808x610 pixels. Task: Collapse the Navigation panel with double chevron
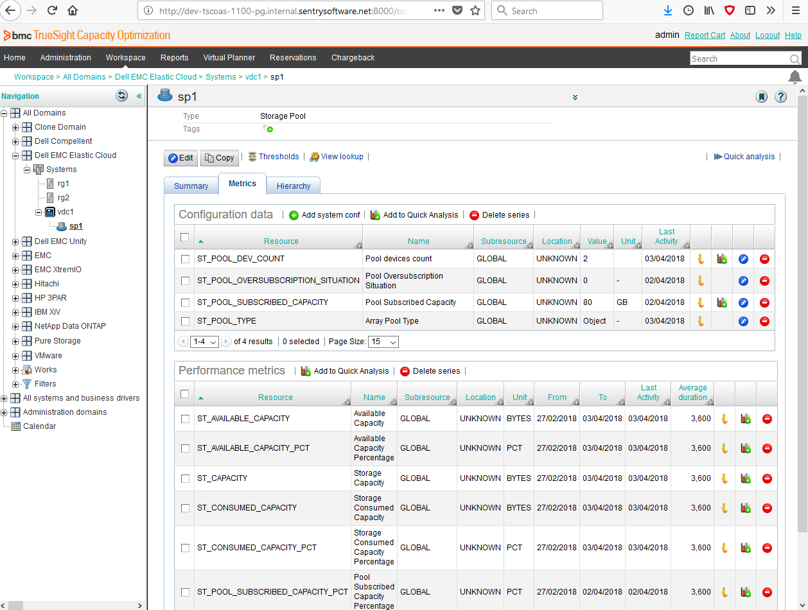click(x=139, y=96)
